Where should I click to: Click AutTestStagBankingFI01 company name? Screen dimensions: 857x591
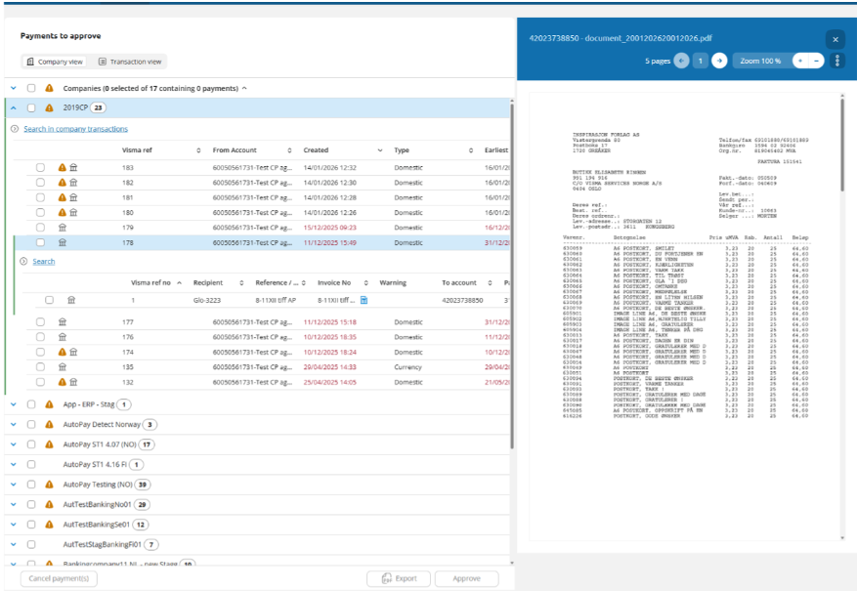tap(103, 544)
